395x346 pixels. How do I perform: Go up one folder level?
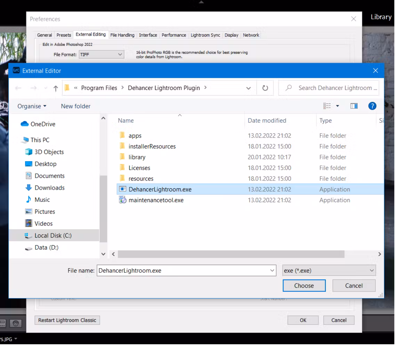[56, 88]
